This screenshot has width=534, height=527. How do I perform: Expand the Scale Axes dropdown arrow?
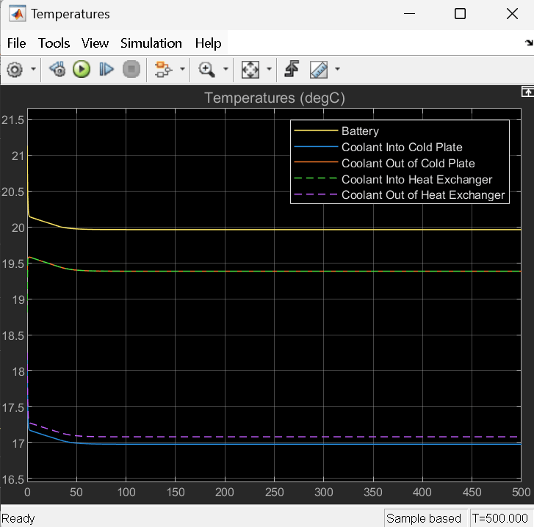point(269,70)
